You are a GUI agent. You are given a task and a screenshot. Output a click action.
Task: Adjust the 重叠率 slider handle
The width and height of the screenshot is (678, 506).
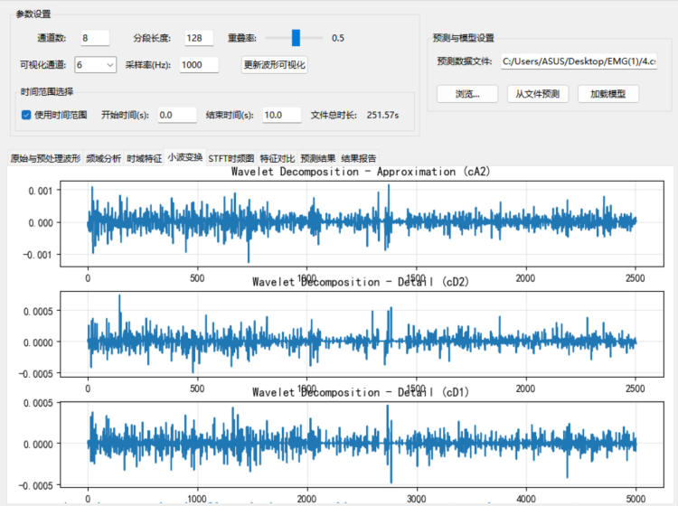pyautogui.click(x=295, y=38)
